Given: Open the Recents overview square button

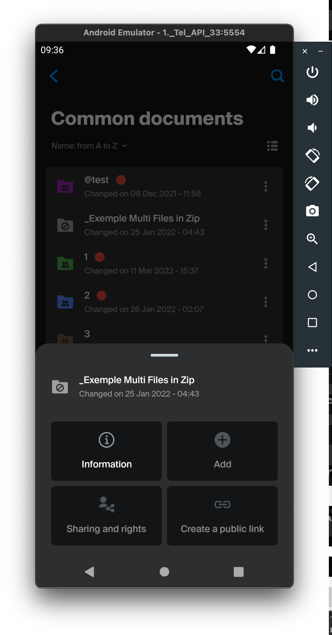Looking at the screenshot, I should (x=239, y=571).
